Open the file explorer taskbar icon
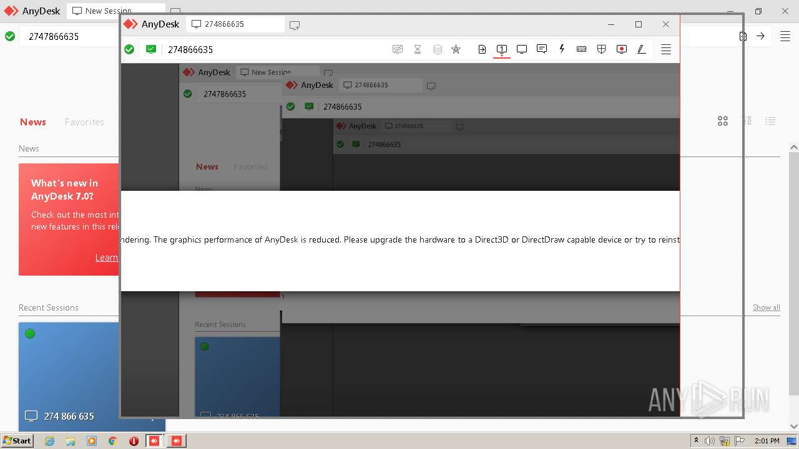 (x=71, y=441)
